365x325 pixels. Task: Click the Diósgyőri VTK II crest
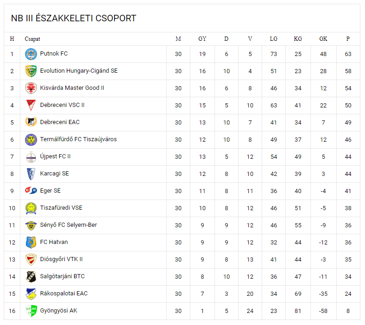[x=31, y=259]
